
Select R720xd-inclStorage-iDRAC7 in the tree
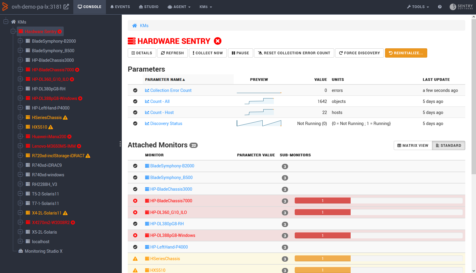pos(58,156)
